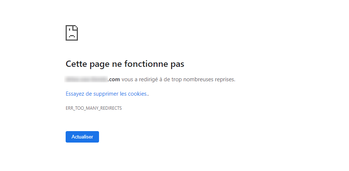Click the word nombreuses in the message
The height and width of the screenshot is (171, 349).
196,79
